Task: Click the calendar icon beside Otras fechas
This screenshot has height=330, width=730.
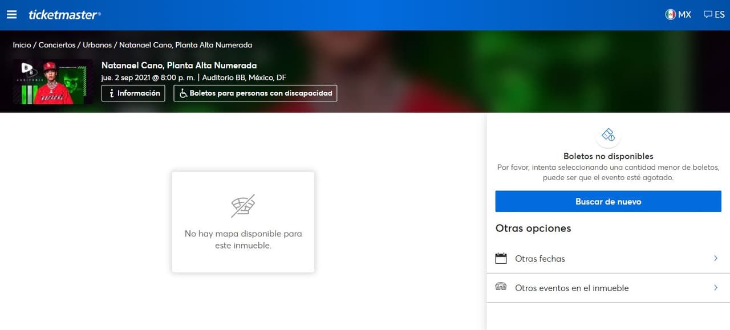Action: coord(501,258)
